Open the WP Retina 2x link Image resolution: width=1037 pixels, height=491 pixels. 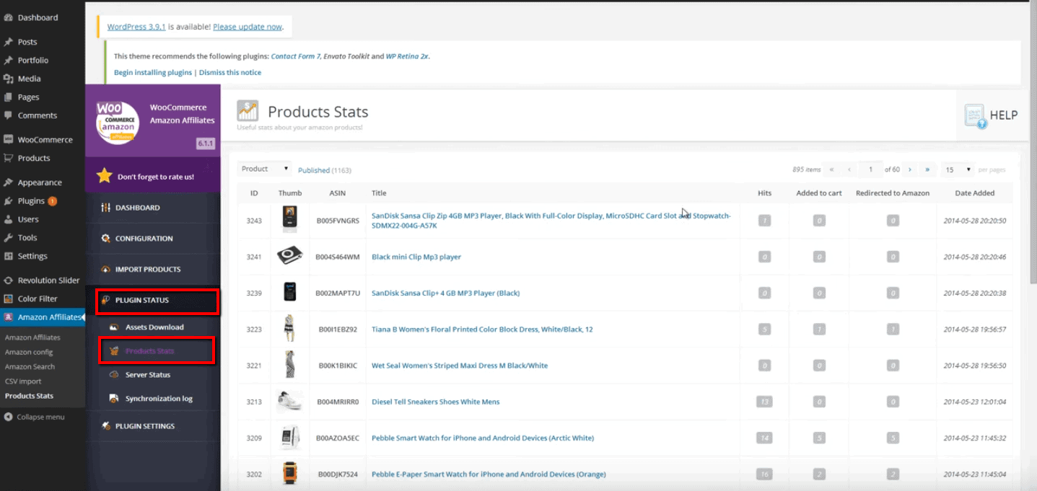tap(408, 56)
